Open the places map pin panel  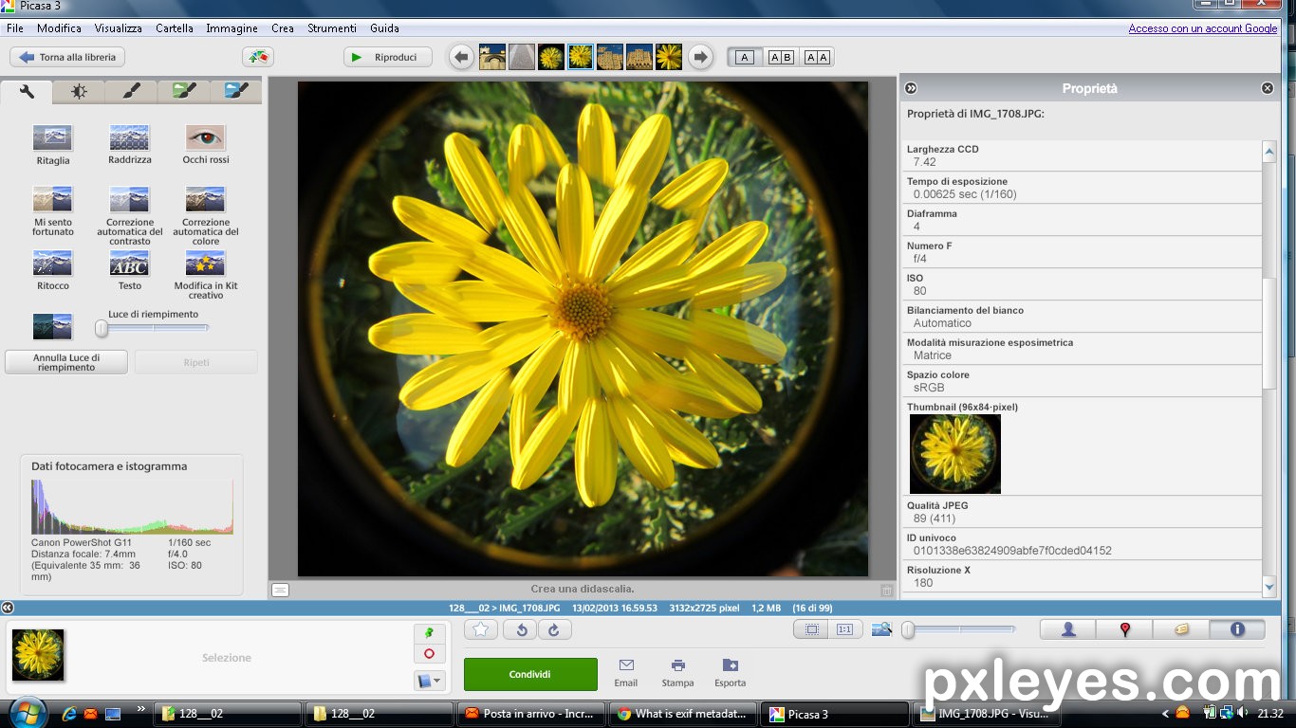1124,629
